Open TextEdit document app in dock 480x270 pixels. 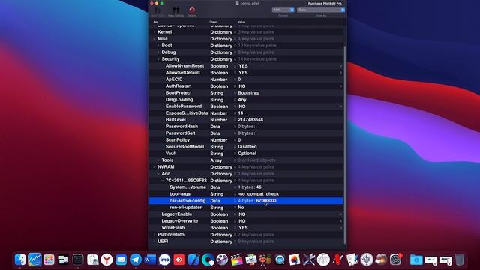352,259
